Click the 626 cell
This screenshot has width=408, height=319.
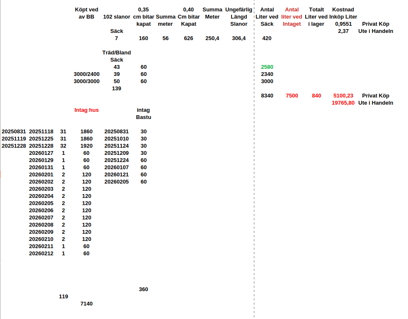188,38
